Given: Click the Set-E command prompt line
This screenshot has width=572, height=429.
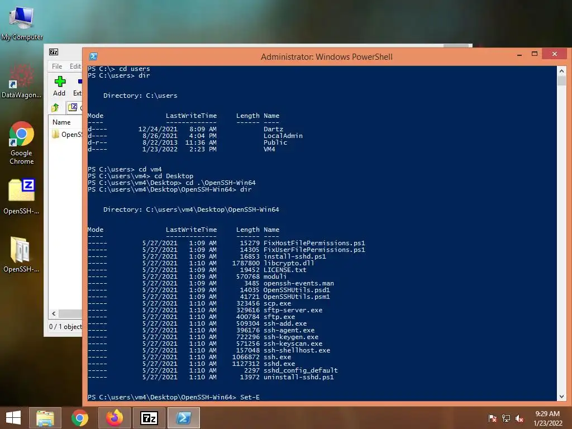Looking at the screenshot, I should tap(174, 397).
